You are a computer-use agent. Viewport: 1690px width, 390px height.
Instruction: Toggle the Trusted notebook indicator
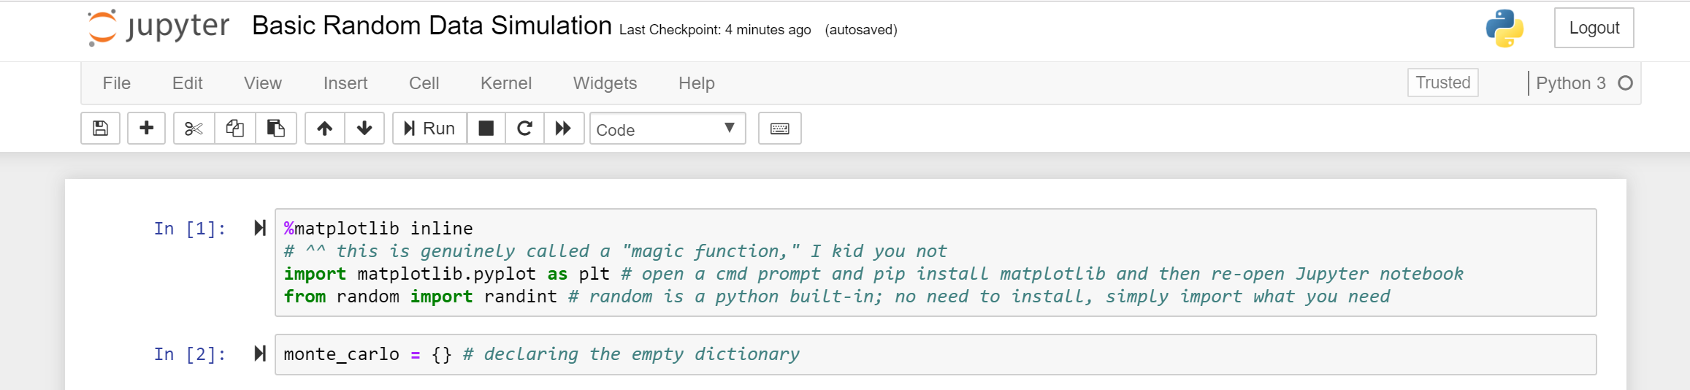(1442, 83)
